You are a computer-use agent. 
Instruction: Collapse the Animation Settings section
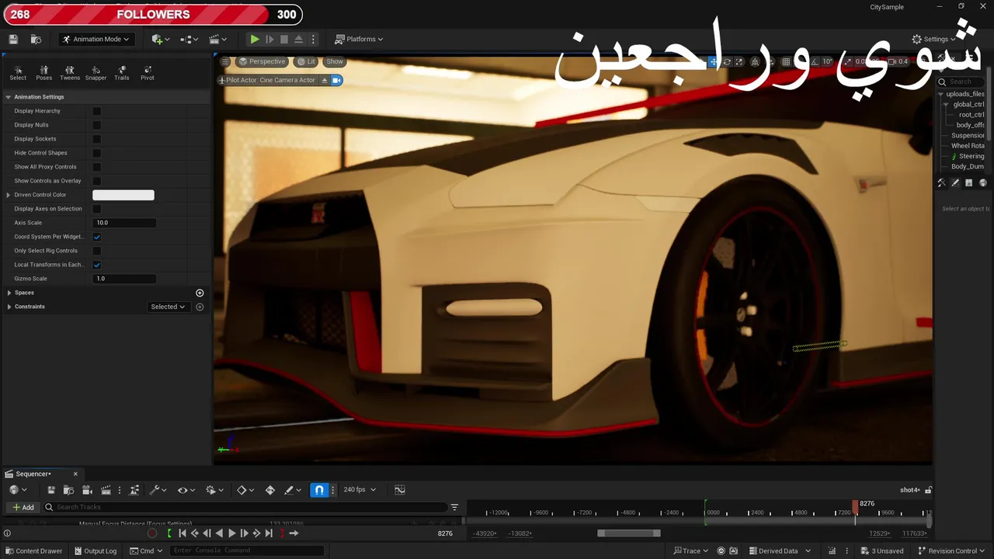pyautogui.click(x=9, y=97)
